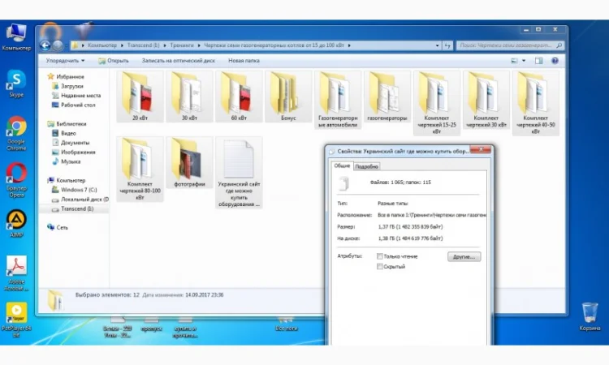Enable the "Только чтение" checkbox

(x=380, y=256)
